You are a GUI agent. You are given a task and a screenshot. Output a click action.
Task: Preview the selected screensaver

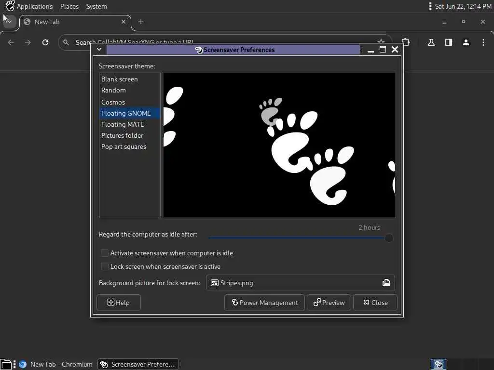coord(329,303)
